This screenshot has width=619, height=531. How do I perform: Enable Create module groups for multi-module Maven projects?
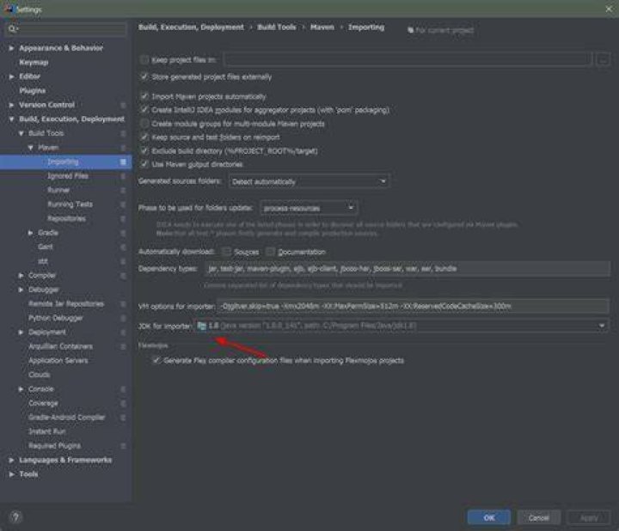[x=144, y=124]
